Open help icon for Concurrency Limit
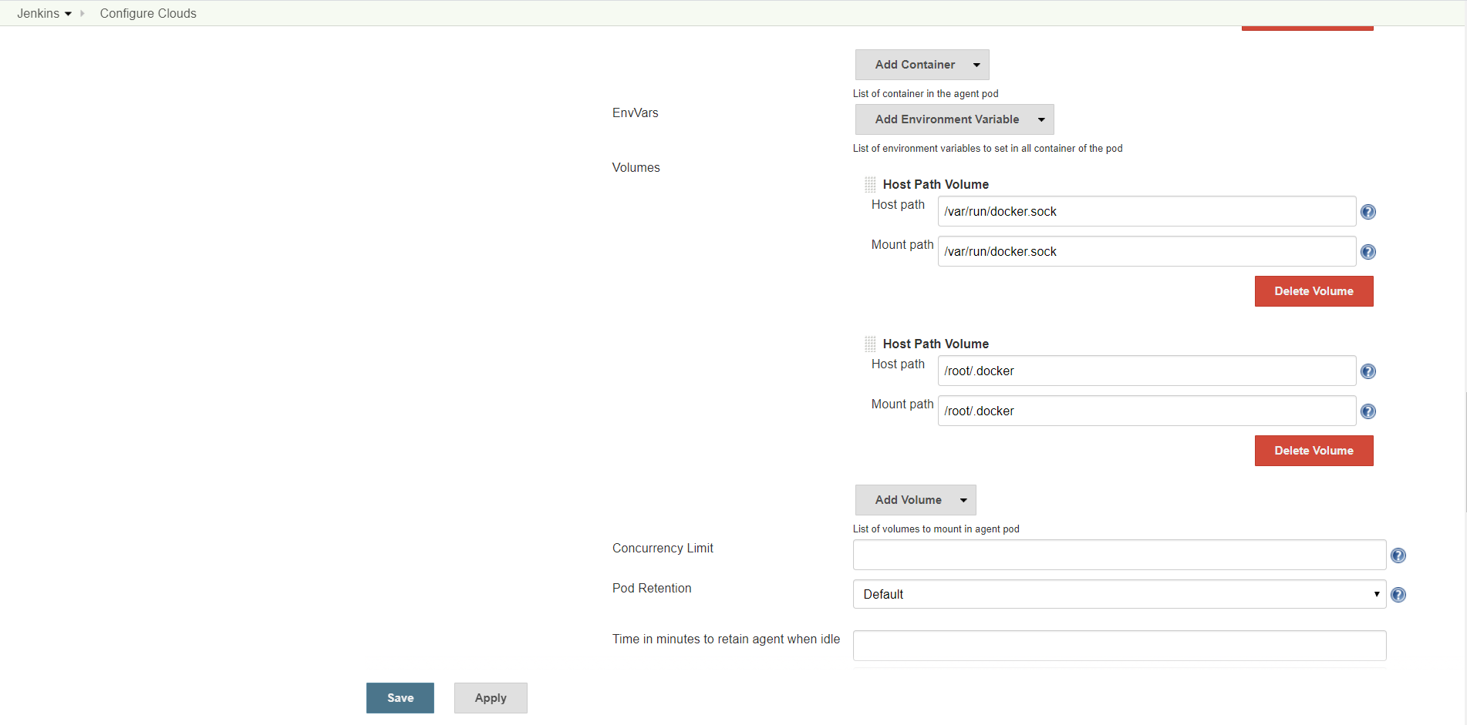Image resolution: width=1467 pixels, height=725 pixels. [x=1398, y=555]
